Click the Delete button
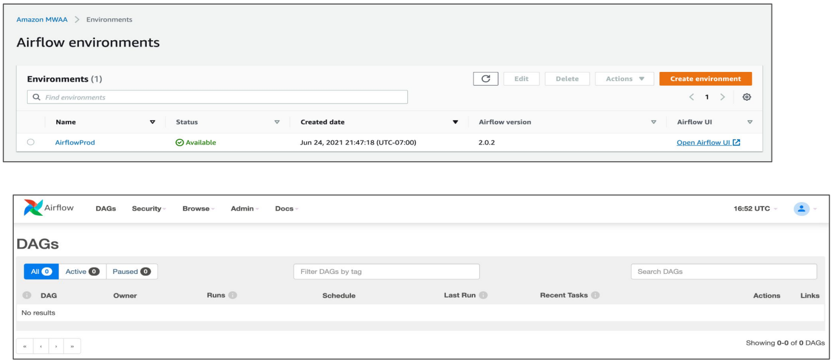Screen dimensions: 833x362 (567, 79)
